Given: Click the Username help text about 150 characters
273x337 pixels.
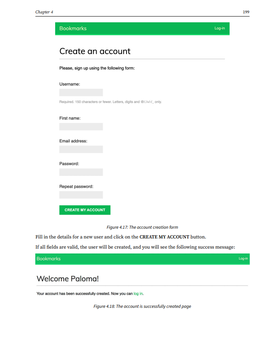Looking at the screenshot, I should point(110,102).
